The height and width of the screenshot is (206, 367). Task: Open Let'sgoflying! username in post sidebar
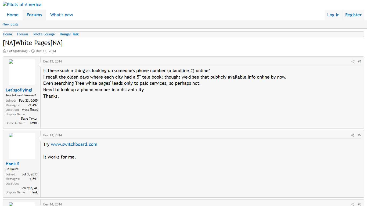[19, 90]
